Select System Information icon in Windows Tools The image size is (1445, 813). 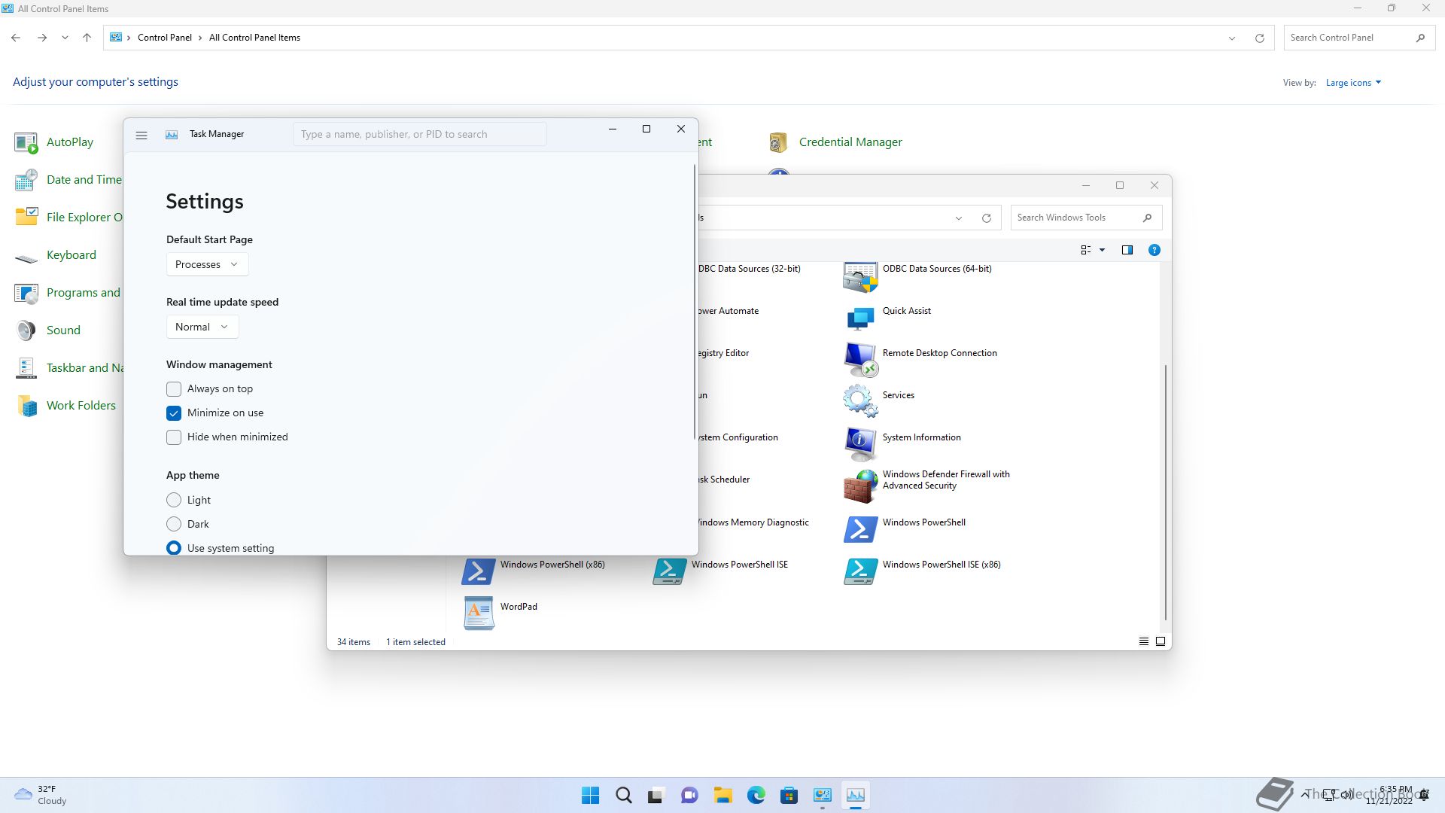pyautogui.click(x=860, y=444)
